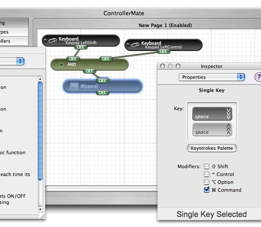Screen dimensions: 261x227
Task: Click the scroll down arrow in palette
Action: pos(40,210)
